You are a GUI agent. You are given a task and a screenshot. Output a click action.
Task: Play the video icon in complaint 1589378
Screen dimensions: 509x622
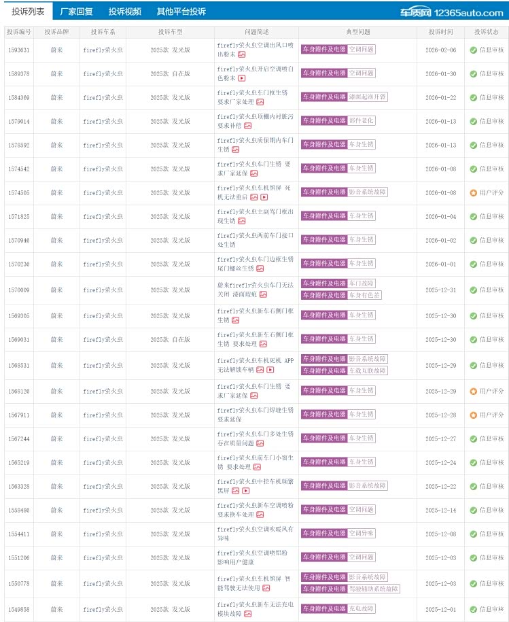click(241, 79)
